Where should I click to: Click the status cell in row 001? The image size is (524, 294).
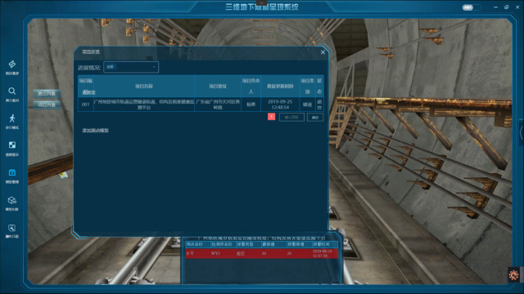[319, 105]
